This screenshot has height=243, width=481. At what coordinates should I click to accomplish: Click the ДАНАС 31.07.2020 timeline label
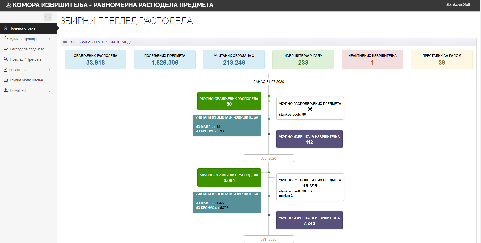[269, 81]
